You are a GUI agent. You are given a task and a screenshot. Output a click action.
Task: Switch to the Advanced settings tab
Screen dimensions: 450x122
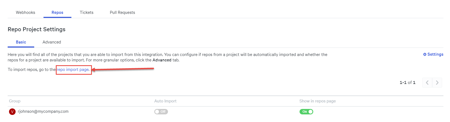click(52, 42)
